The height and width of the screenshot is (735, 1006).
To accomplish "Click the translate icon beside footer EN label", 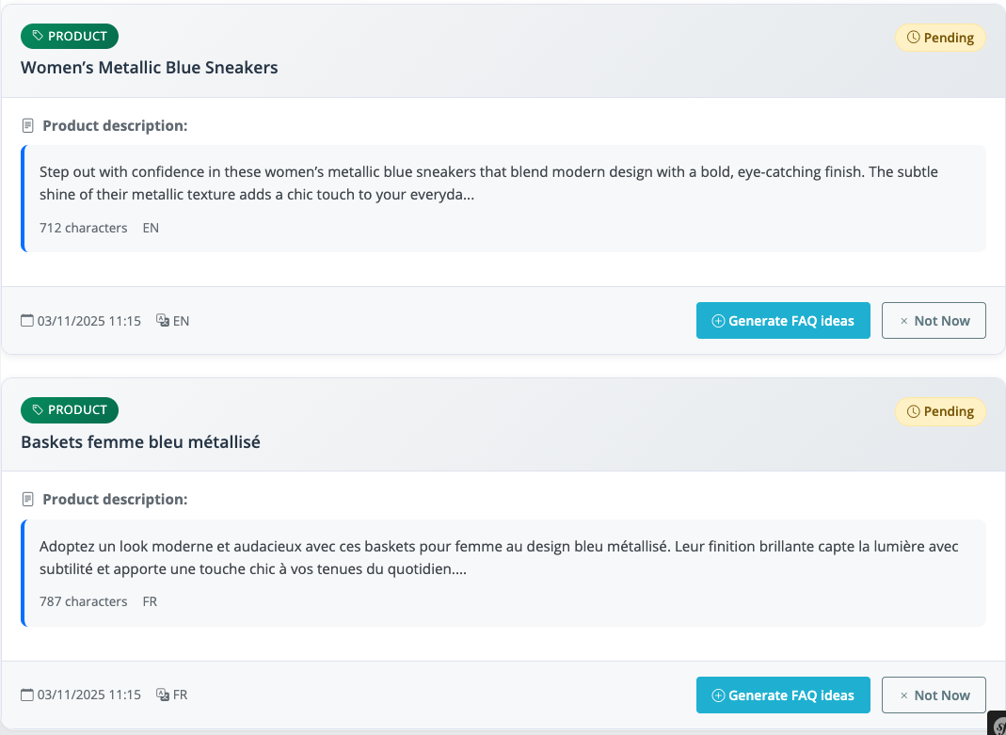I will [163, 321].
